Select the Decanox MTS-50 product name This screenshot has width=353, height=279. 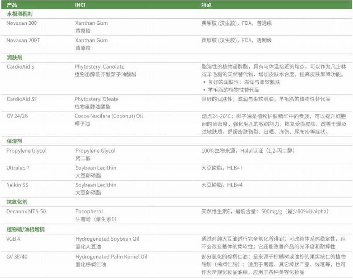[27, 212]
